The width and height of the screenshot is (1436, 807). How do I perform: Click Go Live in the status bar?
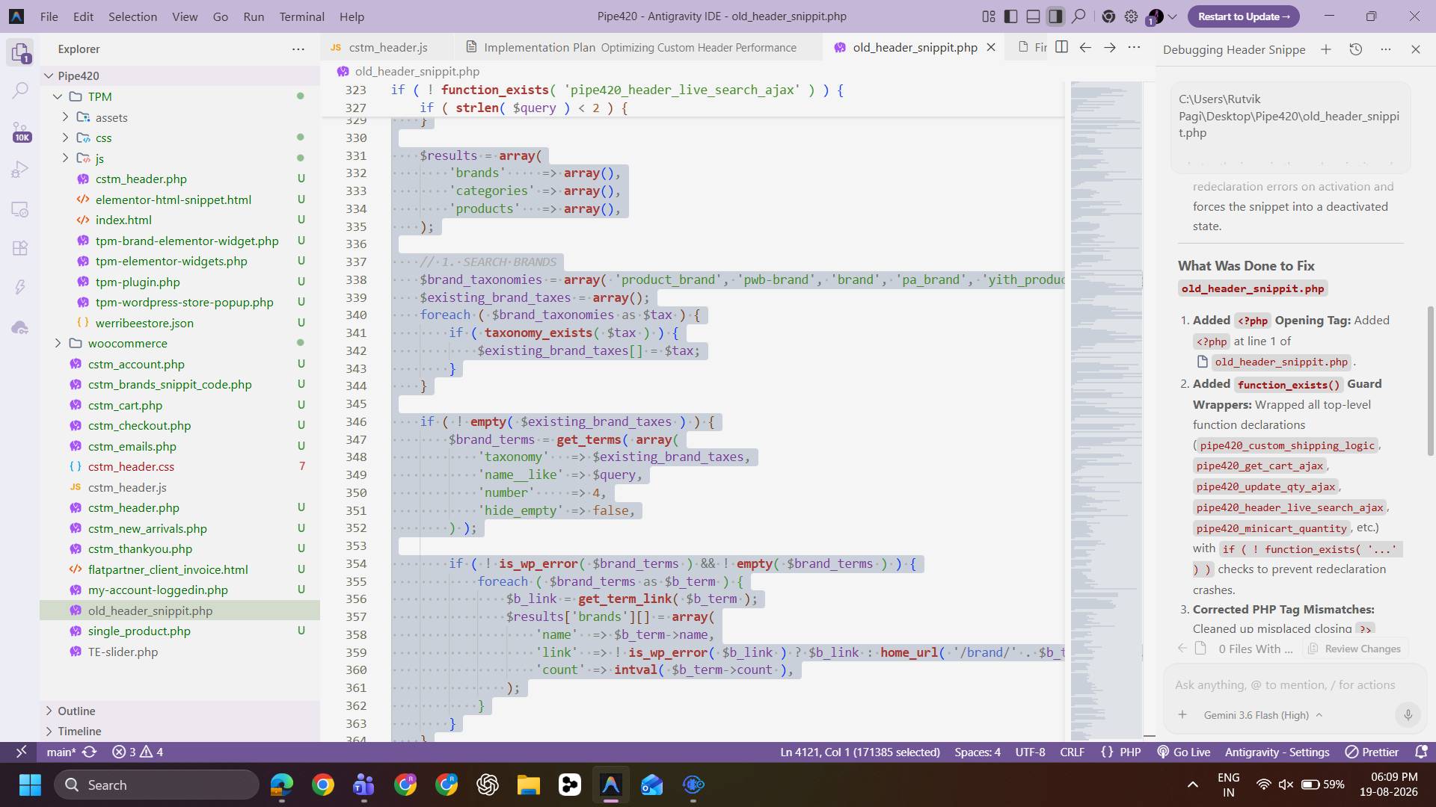point(1184,752)
